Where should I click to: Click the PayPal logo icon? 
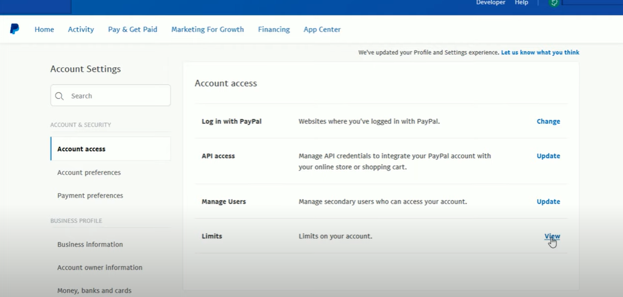pos(15,29)
